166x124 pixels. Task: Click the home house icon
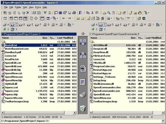[139, 18]
